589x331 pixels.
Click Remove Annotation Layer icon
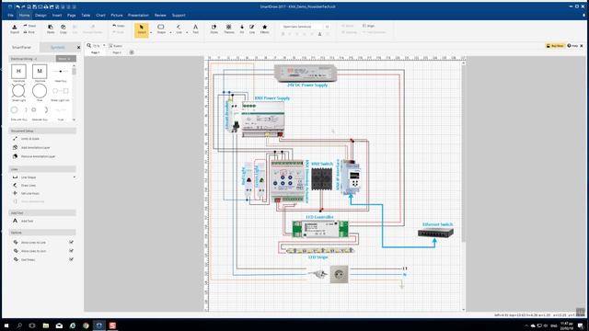(15, 156)
